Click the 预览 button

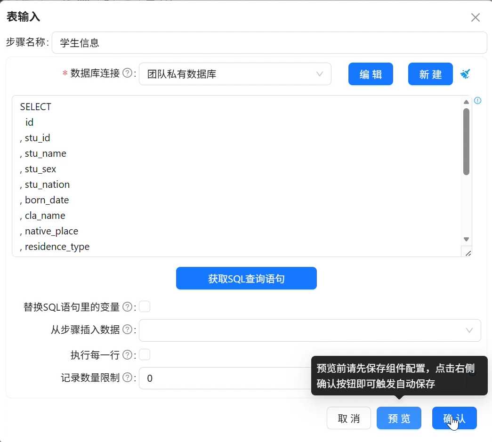(x=399, y=418)
